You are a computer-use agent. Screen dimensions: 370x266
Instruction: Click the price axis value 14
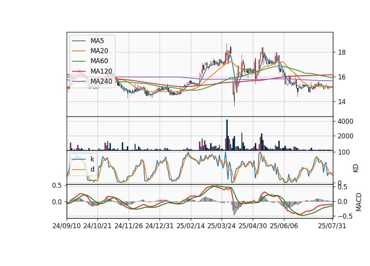[342, 102]
